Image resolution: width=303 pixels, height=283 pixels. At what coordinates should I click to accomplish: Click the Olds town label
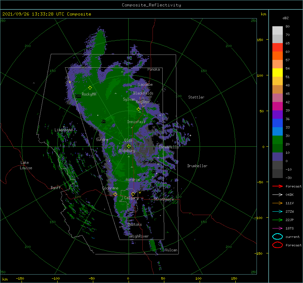[128, 140]
